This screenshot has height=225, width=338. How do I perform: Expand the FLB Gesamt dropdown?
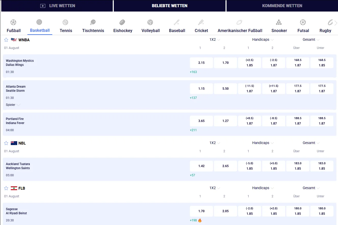[311, 188]
